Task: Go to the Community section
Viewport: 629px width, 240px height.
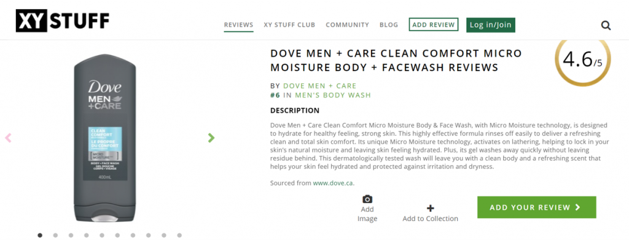Action: 348,25
